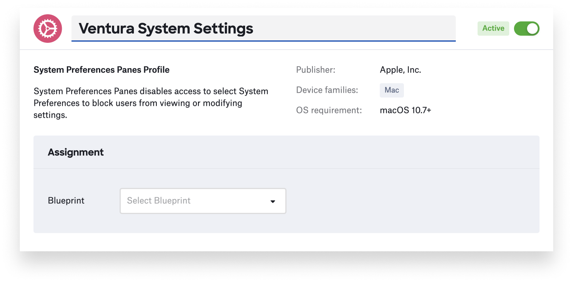Viewport: 573px width, 283px height.
Task: Click the Assignment section header
Action: point(76,152)
